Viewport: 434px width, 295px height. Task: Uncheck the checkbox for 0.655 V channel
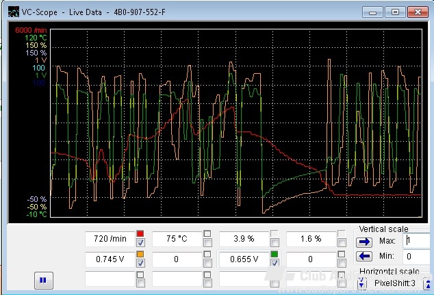pyautogui.click(x=275, y=264)
